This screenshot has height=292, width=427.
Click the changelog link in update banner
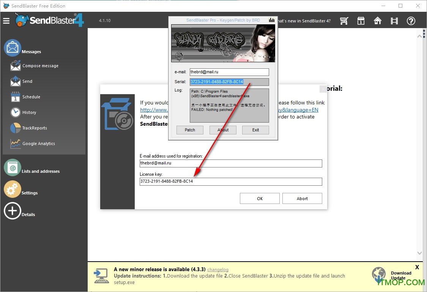pyautogui.click(x=218, y=270)
